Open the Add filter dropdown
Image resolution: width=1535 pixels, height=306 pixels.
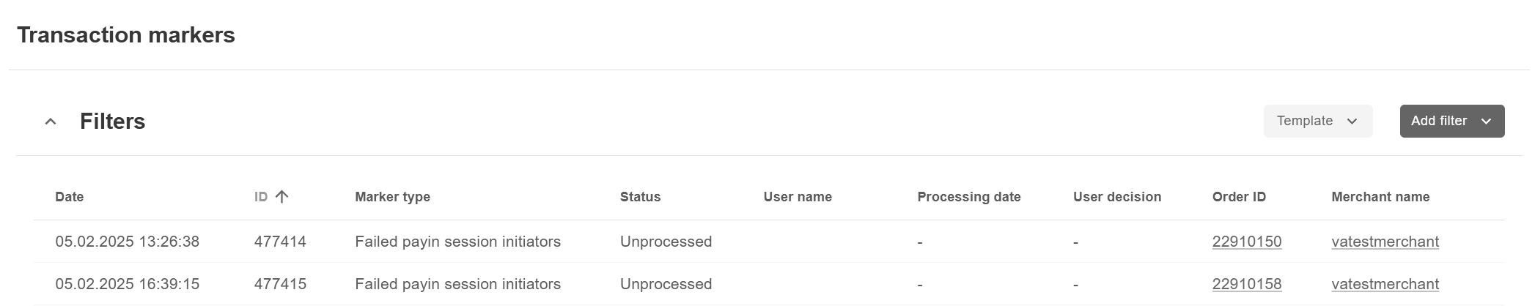pos(1451,121)
